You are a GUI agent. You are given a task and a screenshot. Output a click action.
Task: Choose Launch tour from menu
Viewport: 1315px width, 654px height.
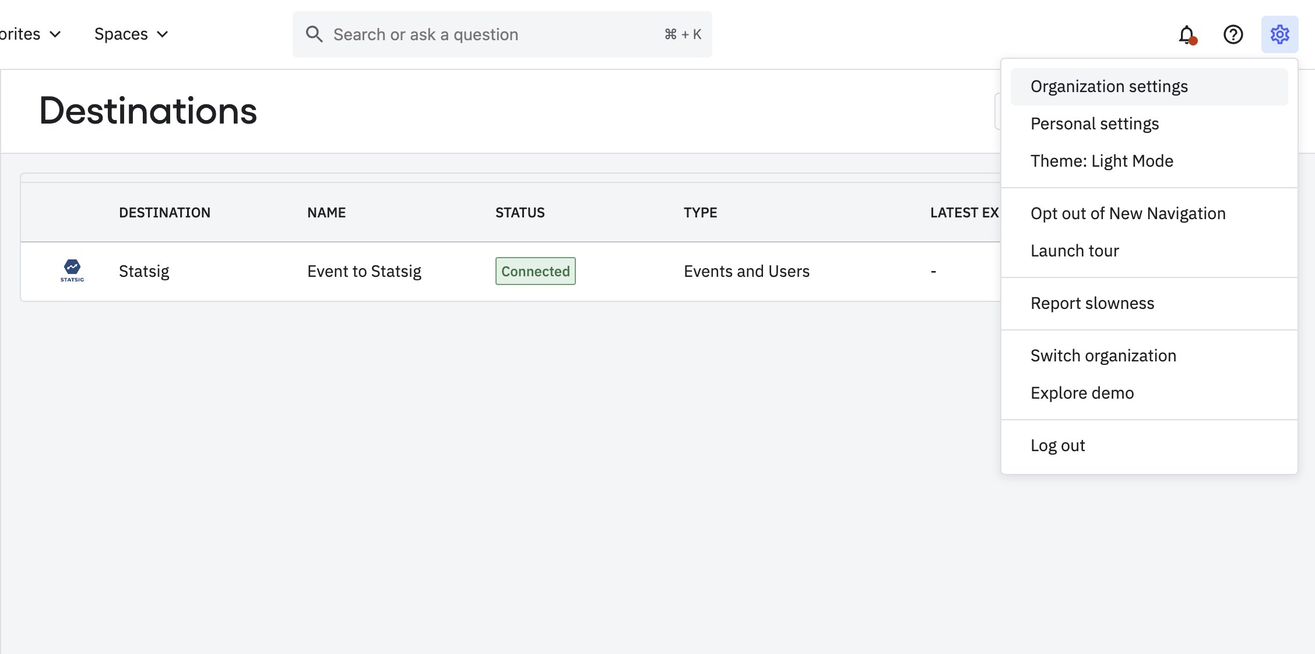click(1074, 251)
